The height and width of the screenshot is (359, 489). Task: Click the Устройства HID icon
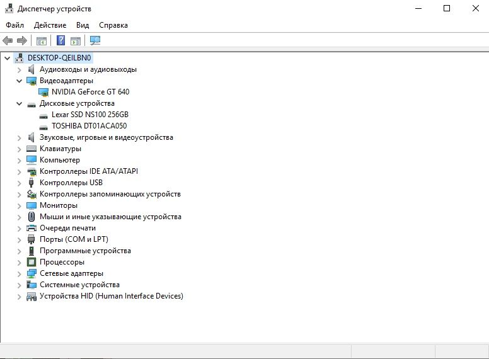click(x=32, y=297)
